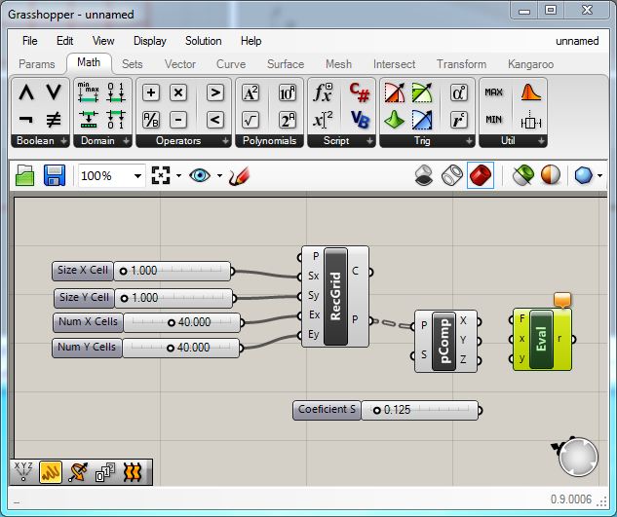The width and height of the screenshot is (617, 517).
Task: Expand the Trig panel
Action: point(469,141)
